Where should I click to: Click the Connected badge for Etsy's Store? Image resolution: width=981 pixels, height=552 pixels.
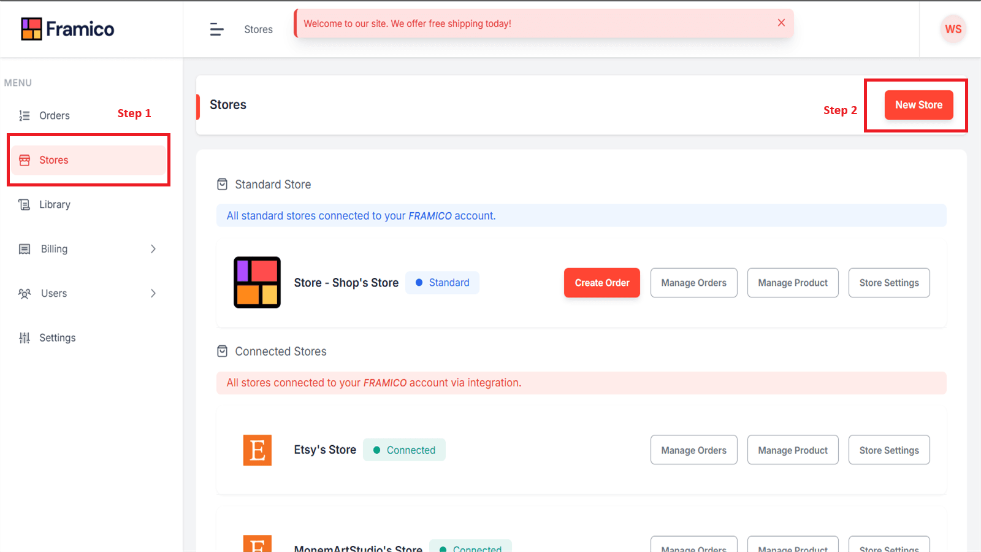coord(404,450)
